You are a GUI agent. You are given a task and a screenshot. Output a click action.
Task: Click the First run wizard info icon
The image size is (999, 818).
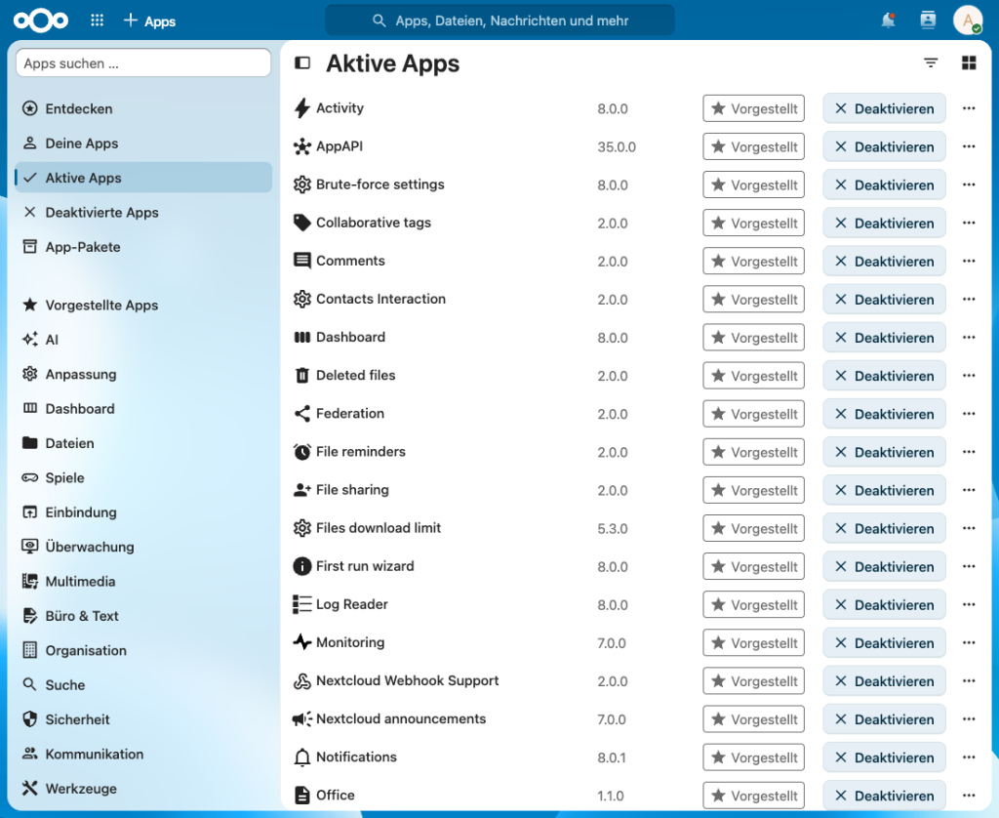click(302, 566)
